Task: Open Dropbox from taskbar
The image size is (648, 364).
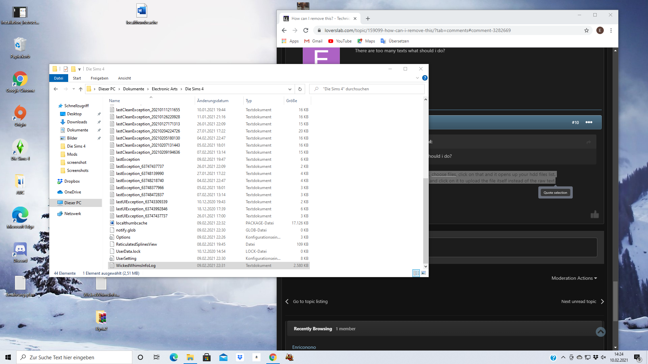Action: pyautogui.click(x=240, y=357)
